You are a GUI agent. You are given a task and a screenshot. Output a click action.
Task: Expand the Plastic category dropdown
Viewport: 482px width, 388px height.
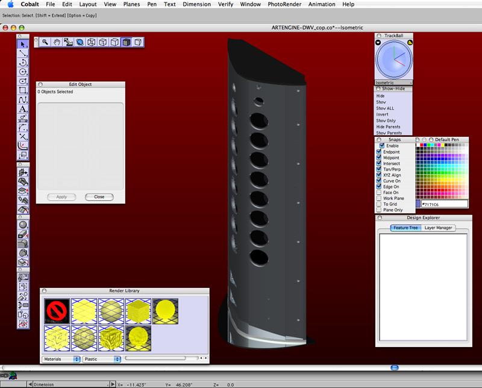101,359
